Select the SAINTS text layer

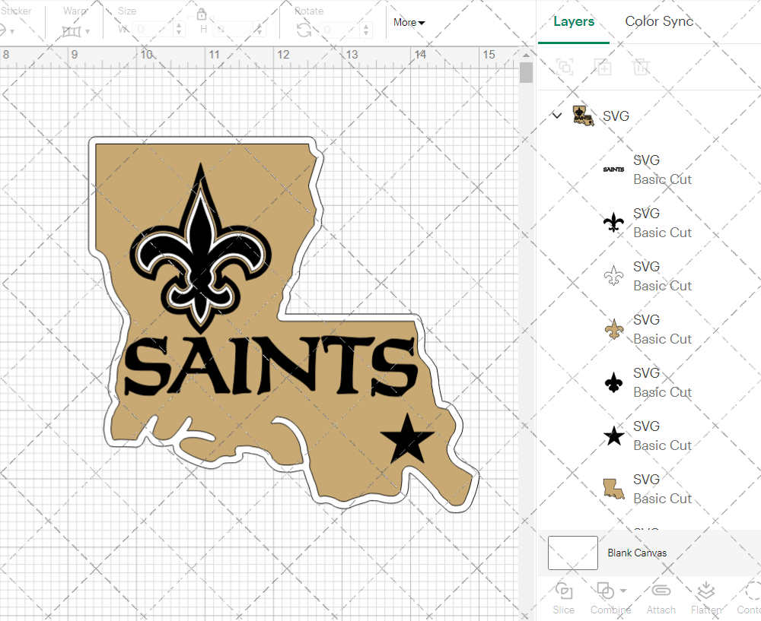pos(647,170)
